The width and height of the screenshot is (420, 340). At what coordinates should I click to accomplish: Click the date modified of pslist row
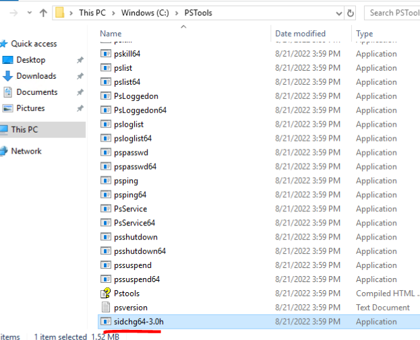click(x=307, y=68)
